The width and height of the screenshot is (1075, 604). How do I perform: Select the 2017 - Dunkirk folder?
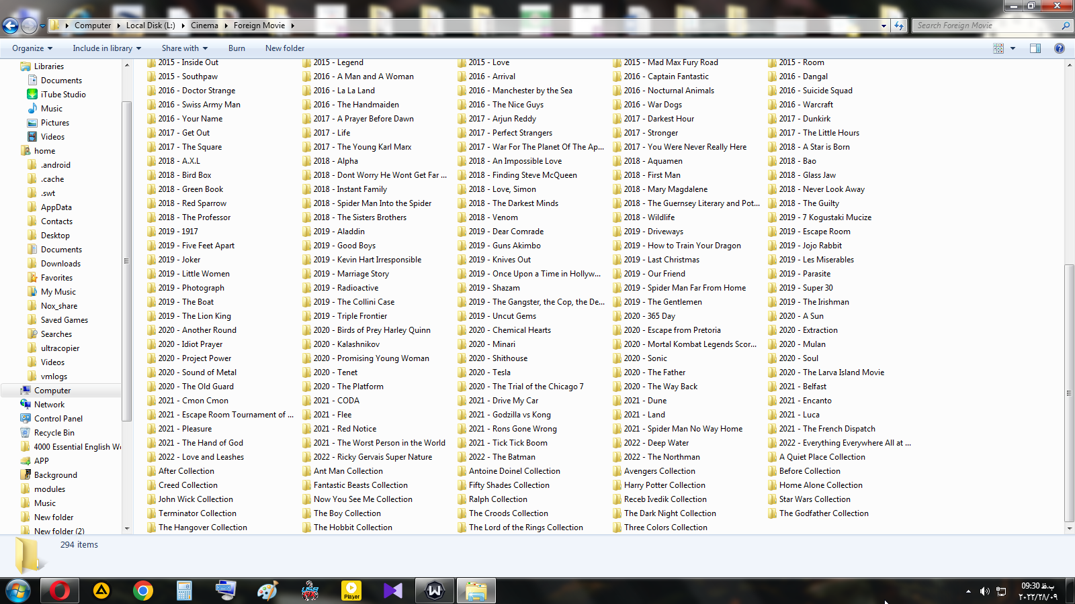coord(804,119)
